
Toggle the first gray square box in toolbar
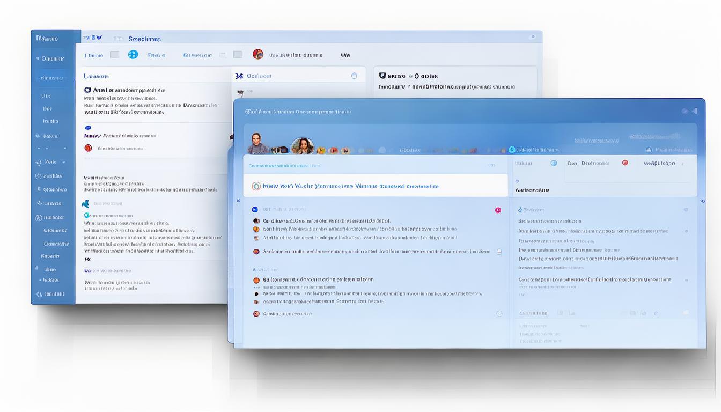pyautogui.click(x=114, y=55)
